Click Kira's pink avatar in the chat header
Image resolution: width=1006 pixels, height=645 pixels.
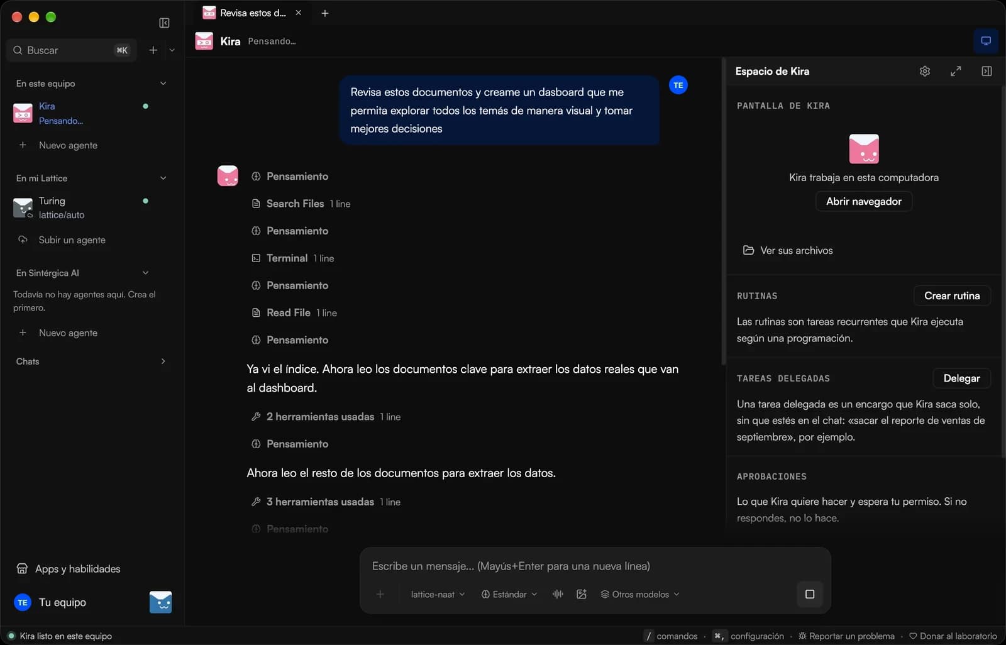[204, 41]
